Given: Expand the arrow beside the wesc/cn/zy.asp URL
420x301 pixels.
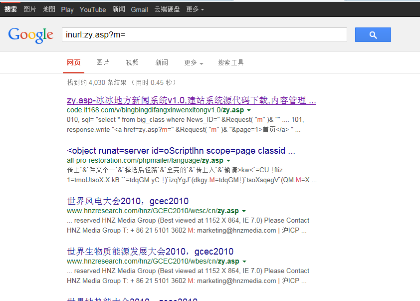Looking at the screenshot, I should pos(244,211).
